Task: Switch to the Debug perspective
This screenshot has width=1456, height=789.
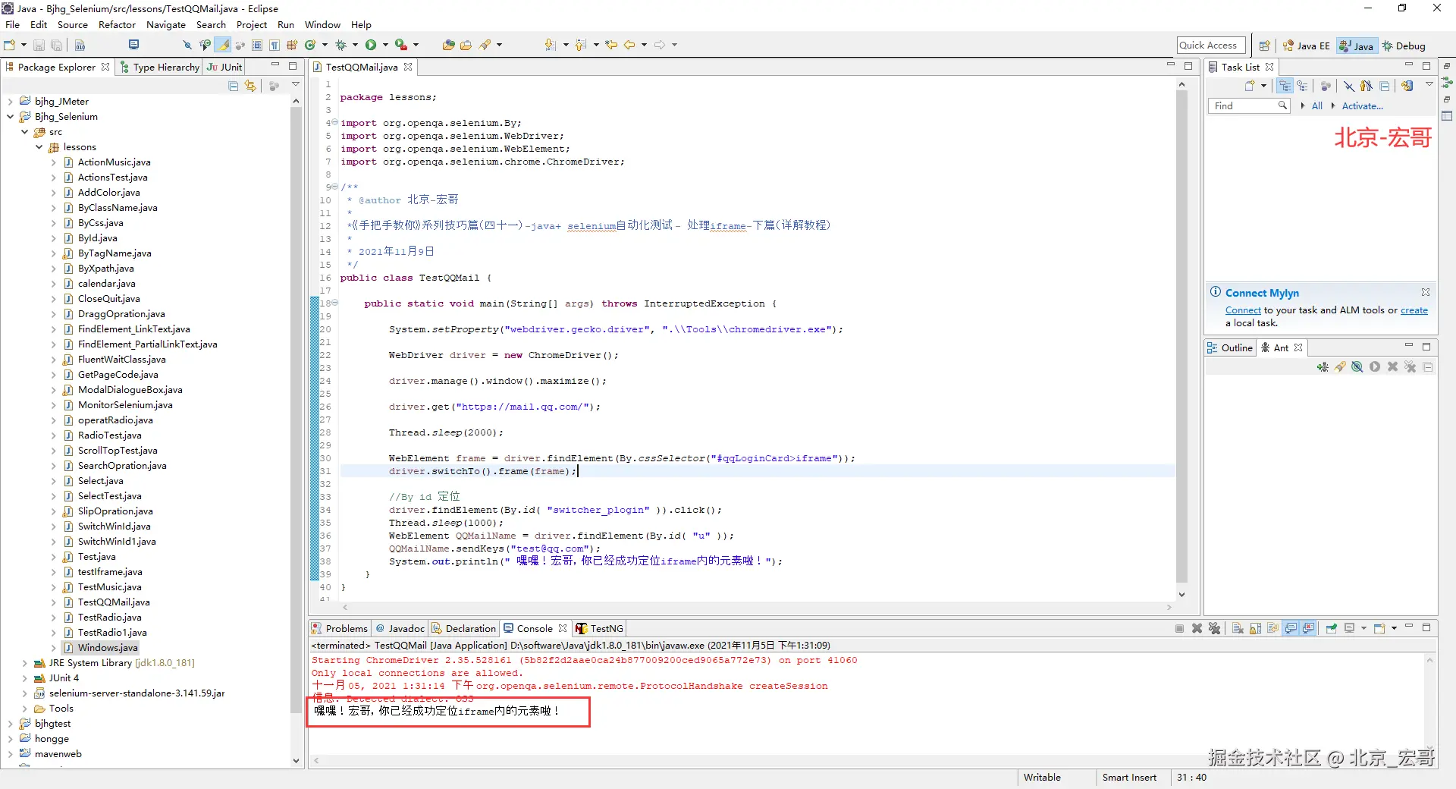Action: (1404, 46)
